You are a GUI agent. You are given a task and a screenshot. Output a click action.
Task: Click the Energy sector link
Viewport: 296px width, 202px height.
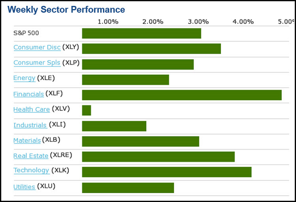tap(24, 78)
